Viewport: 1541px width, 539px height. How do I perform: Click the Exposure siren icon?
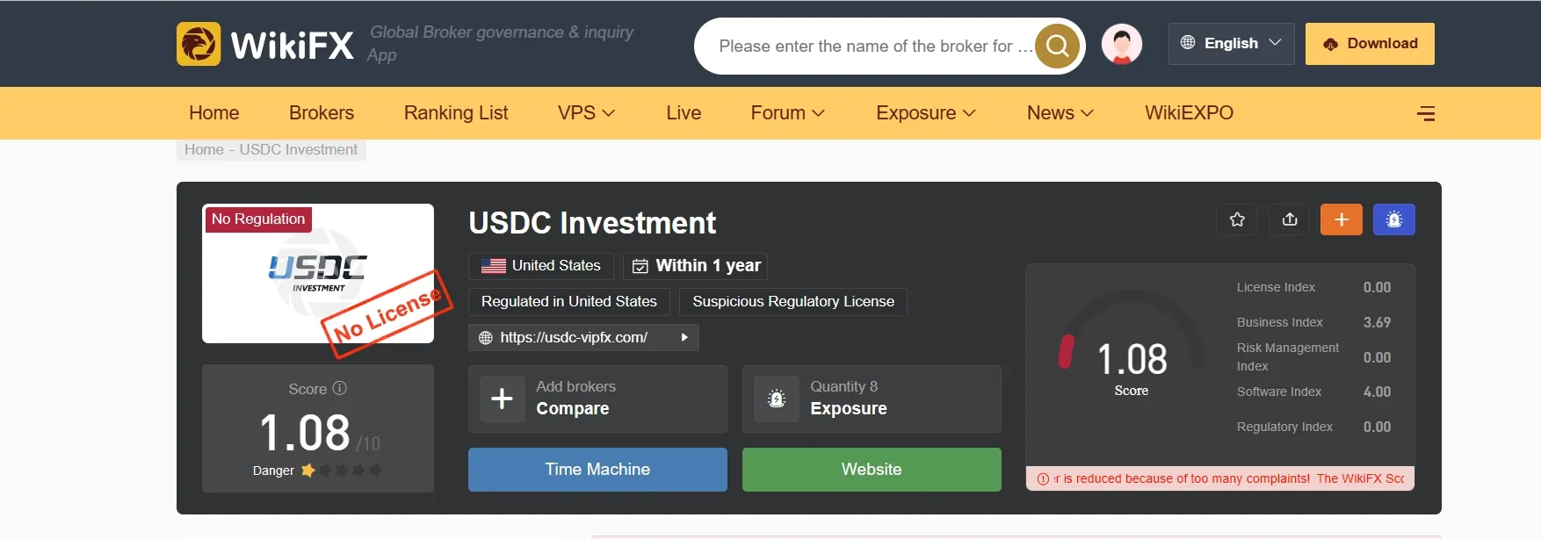pyautogui.click(x=777, y=399)
